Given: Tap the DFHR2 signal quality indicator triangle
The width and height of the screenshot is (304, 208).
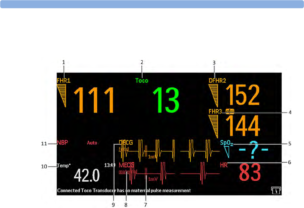Looking at the screenshot, I should 214,96.
